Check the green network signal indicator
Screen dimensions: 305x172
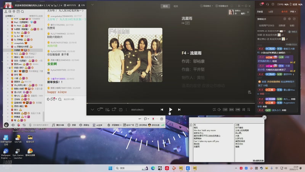(x=163, y=125)
